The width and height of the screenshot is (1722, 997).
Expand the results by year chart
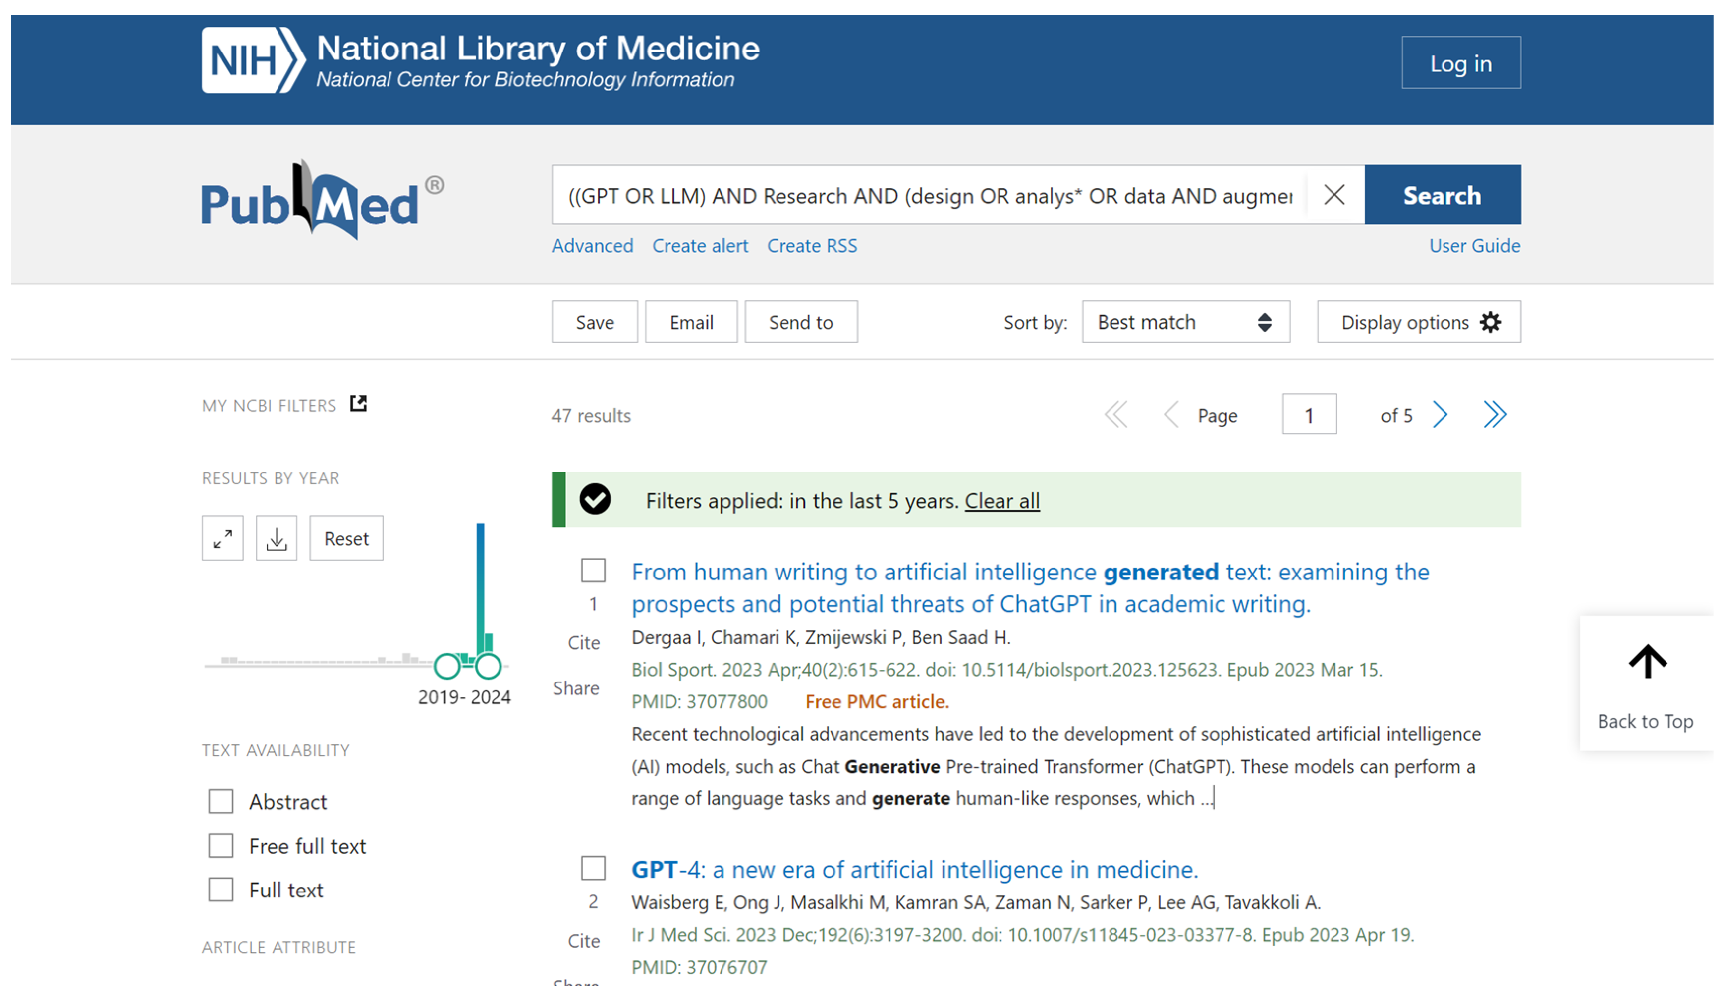[223, 539]
